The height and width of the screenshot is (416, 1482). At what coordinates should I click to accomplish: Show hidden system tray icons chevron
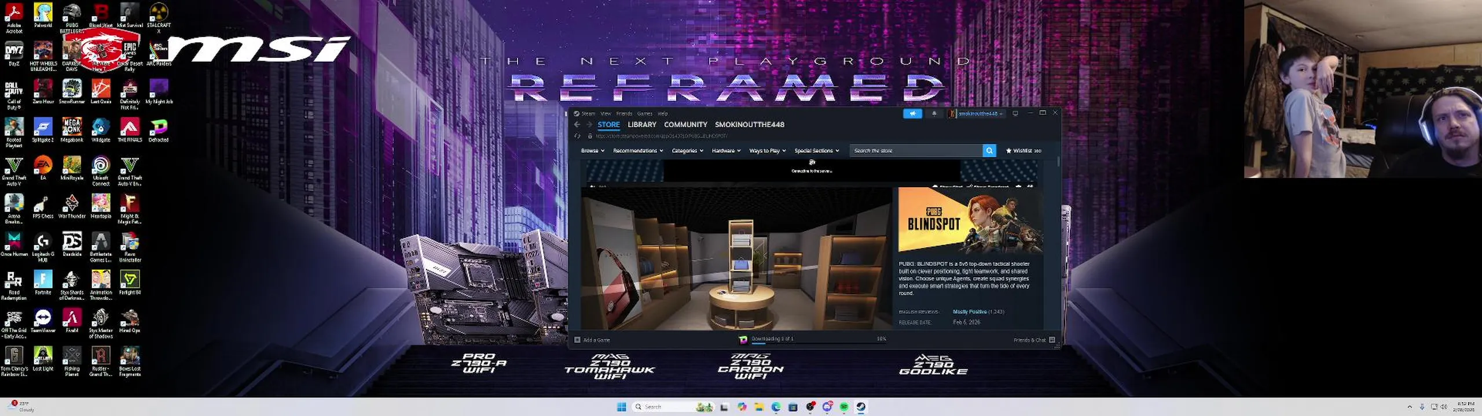[x=1410, y=407]
